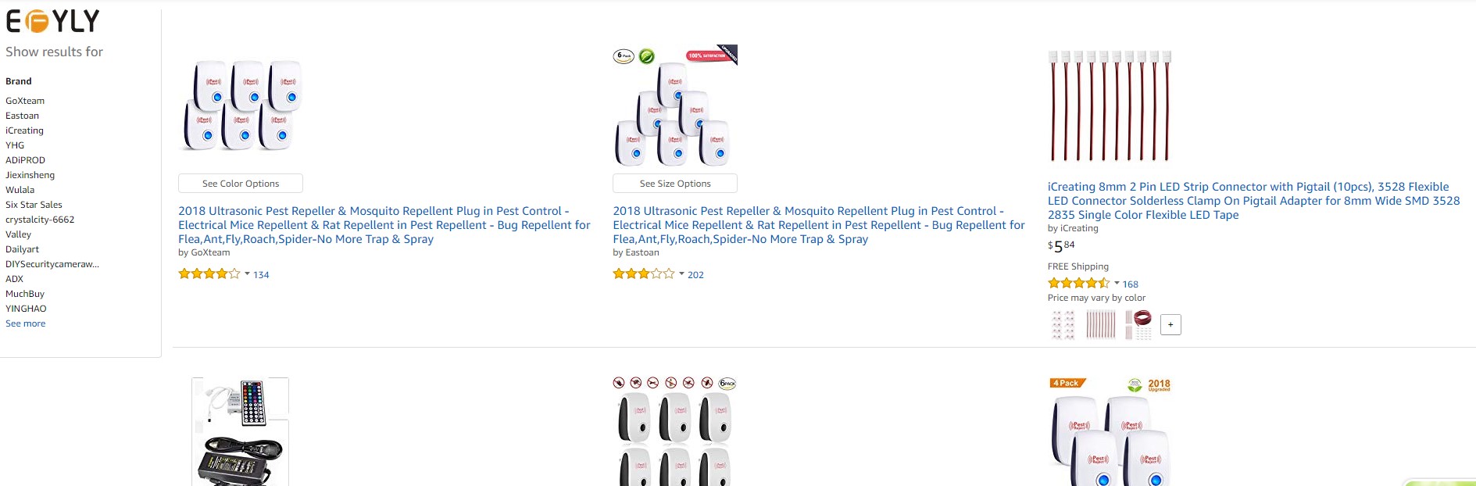Open Eastoan six-pack pest repeller image
The height and width of the screenshot is (486, 1476).
[x=675, y=106]
